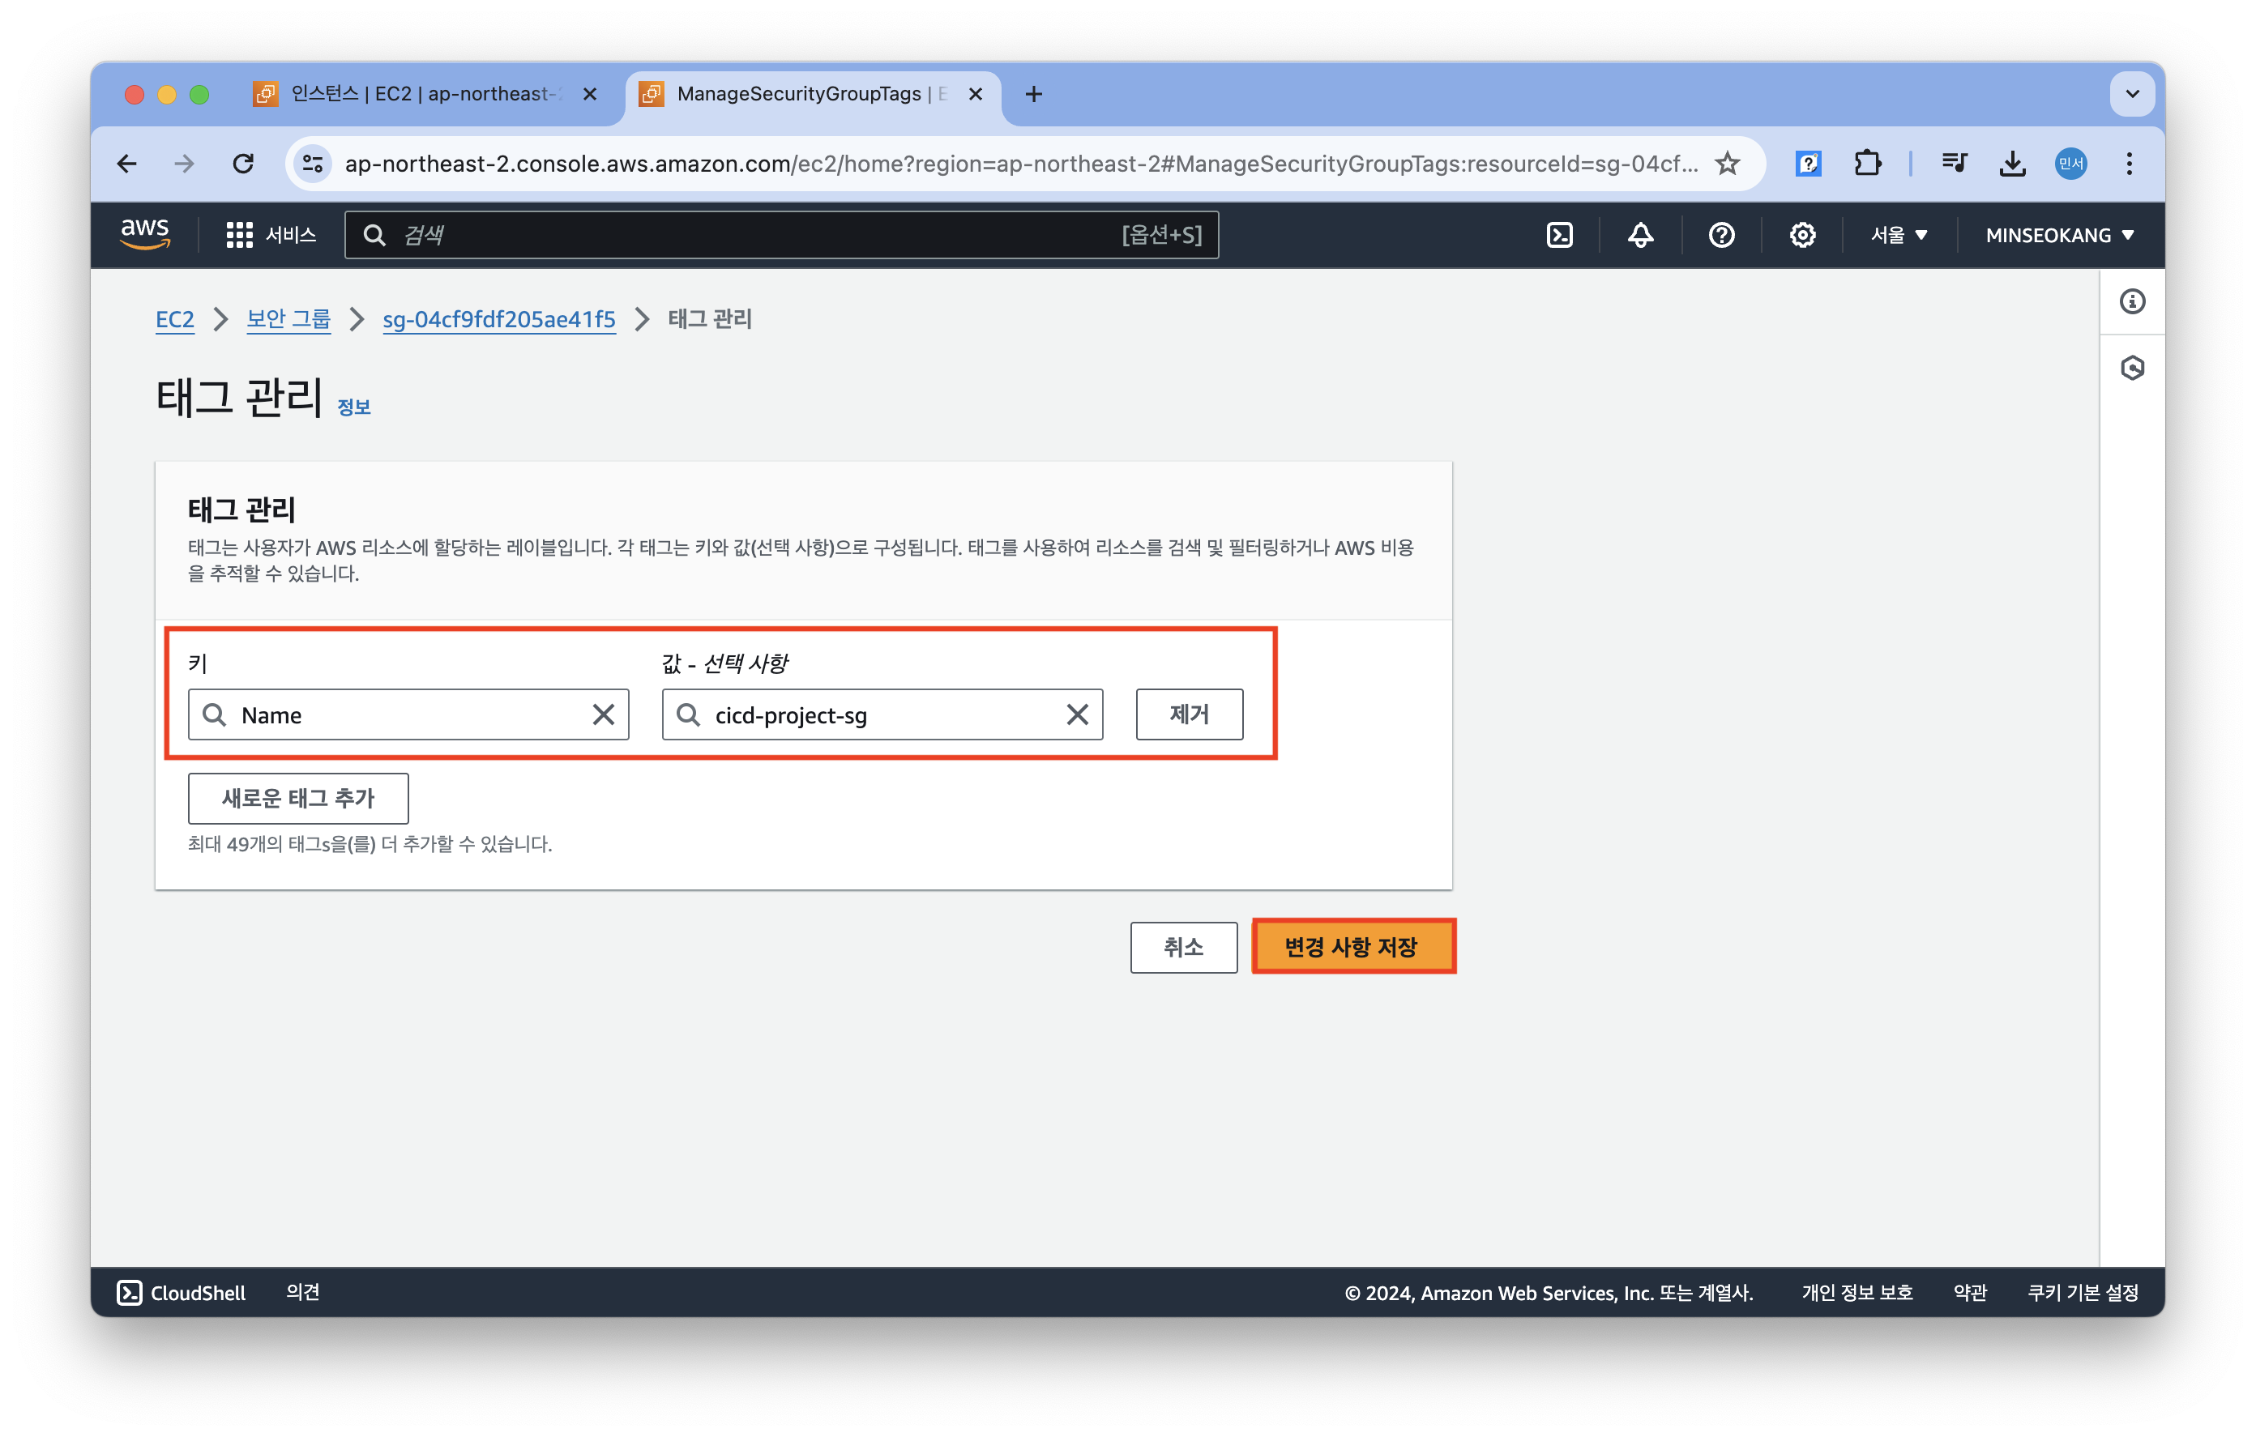Image resolution: width=2256 pixels, height=1437 pixels.
Task: Clear the Name key field with X
Action: click(x=604, y=714)
